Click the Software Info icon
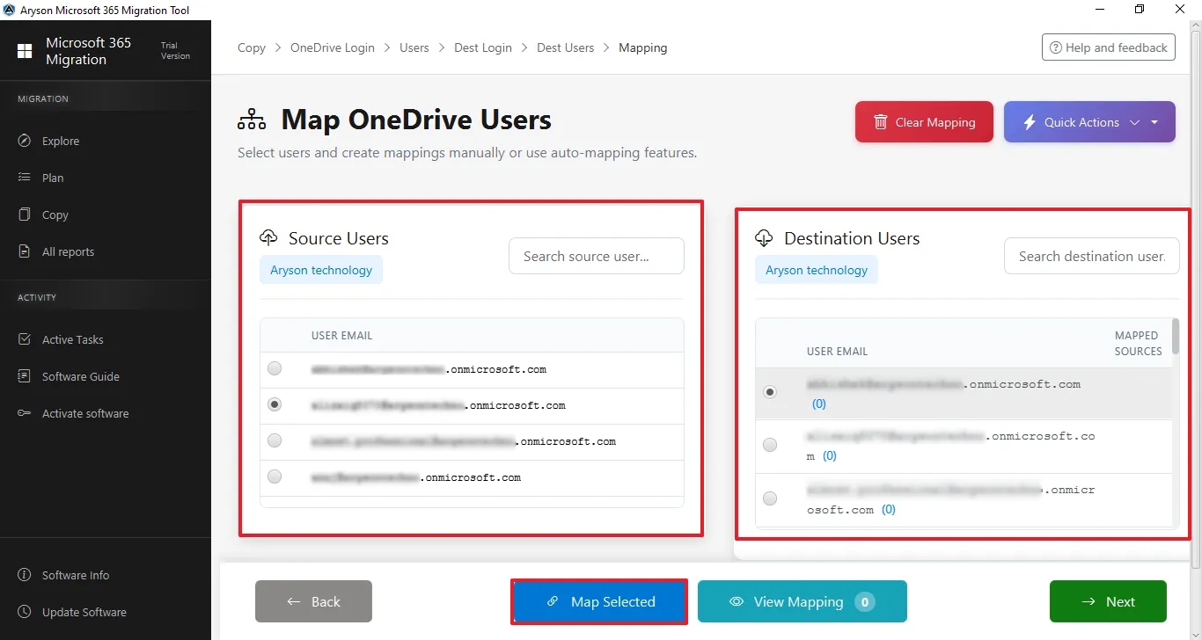 click(x=25, y=575)
